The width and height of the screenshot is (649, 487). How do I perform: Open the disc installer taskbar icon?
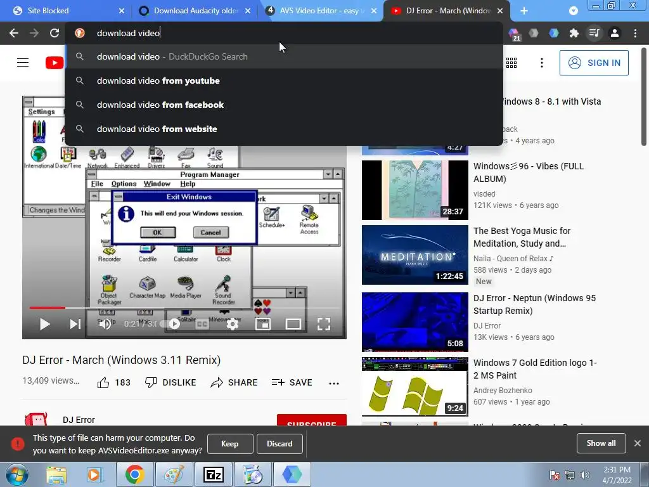coord(253,474)
